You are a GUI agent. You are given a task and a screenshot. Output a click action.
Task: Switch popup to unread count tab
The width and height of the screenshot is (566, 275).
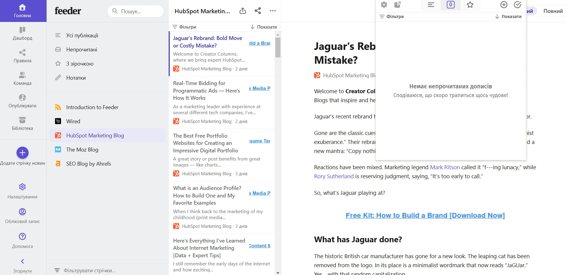click(451, 5)
